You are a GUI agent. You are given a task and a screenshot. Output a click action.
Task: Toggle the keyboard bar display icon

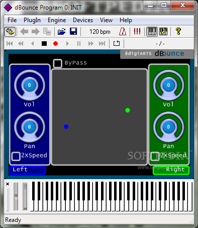click(x=152, y=32)
